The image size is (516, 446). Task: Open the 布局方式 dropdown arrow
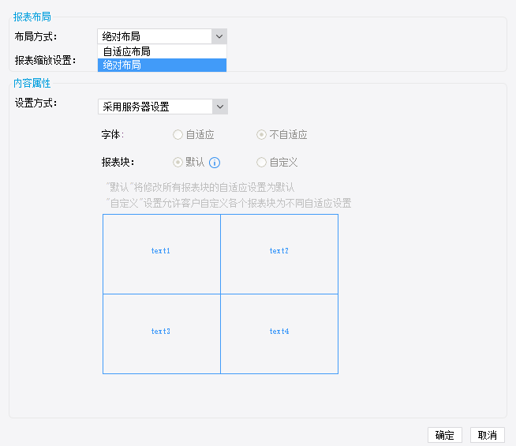pyautogui.click(x=219, y=36)
